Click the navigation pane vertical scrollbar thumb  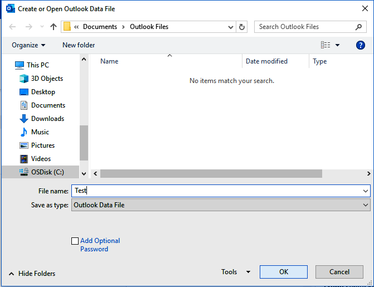(84, 143)
